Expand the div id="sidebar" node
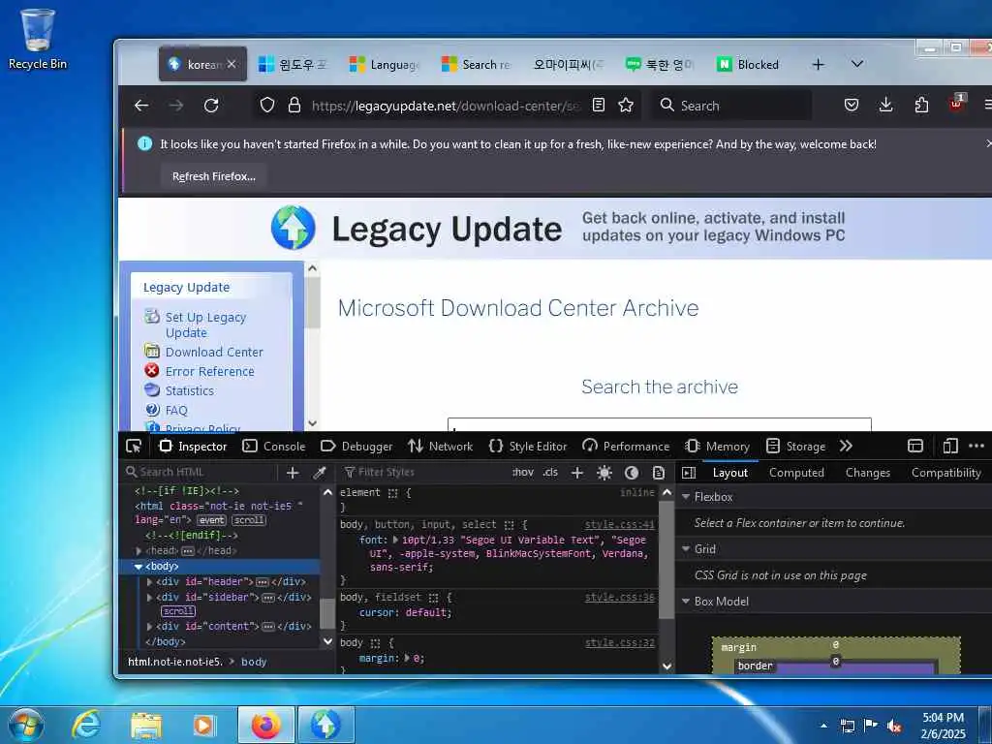Image resolution: width=992 pixels, height=744 pixels. 150,597
